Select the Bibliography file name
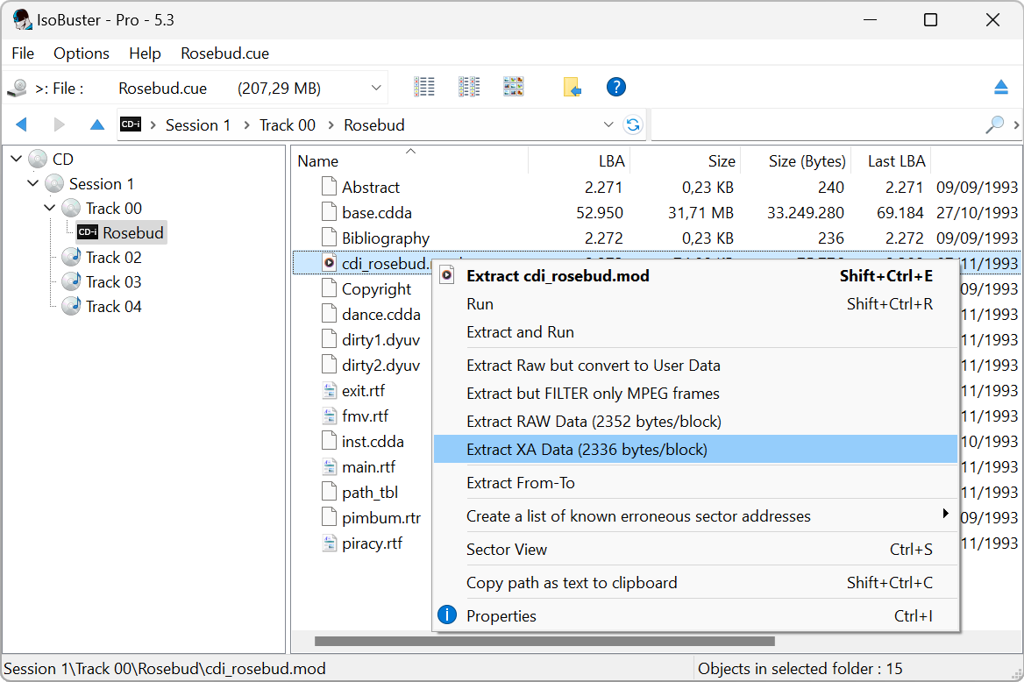 coord(386,238)
